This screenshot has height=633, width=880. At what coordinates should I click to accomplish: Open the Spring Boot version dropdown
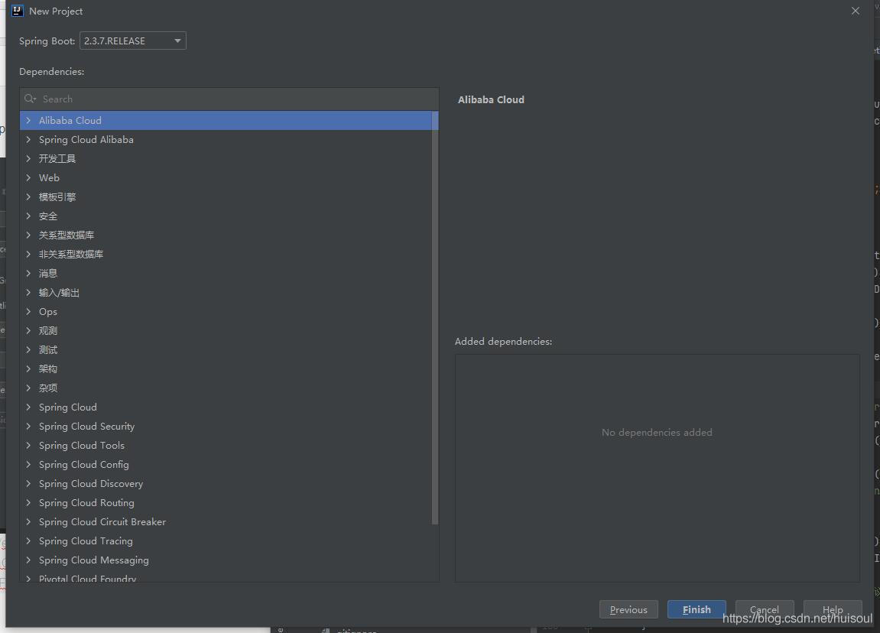point(133,41)
